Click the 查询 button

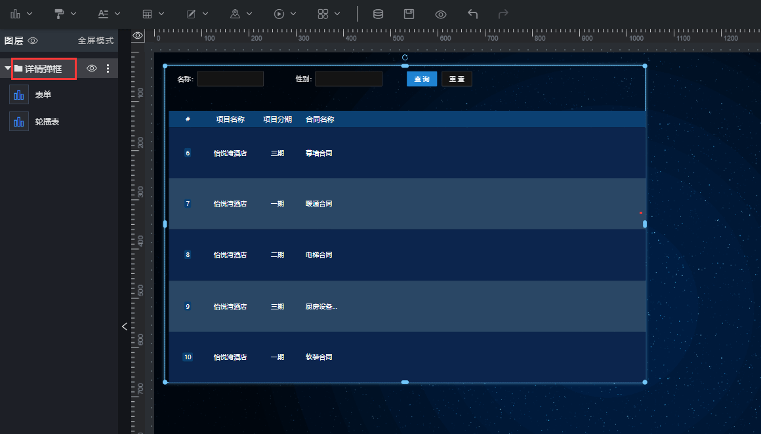click(421, 79)
